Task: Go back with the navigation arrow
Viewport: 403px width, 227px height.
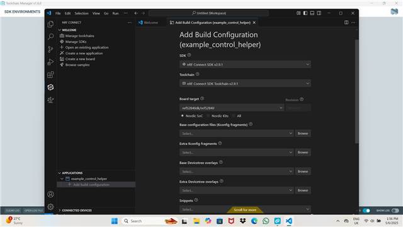Action: point(136,13)
